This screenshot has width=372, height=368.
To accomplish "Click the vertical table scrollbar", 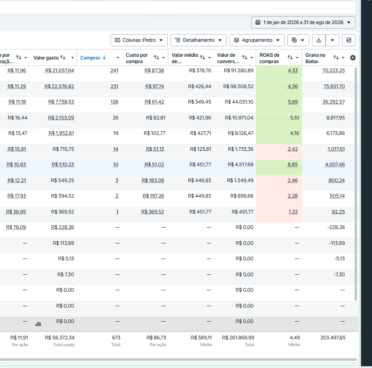I will [x=356, y=184].
